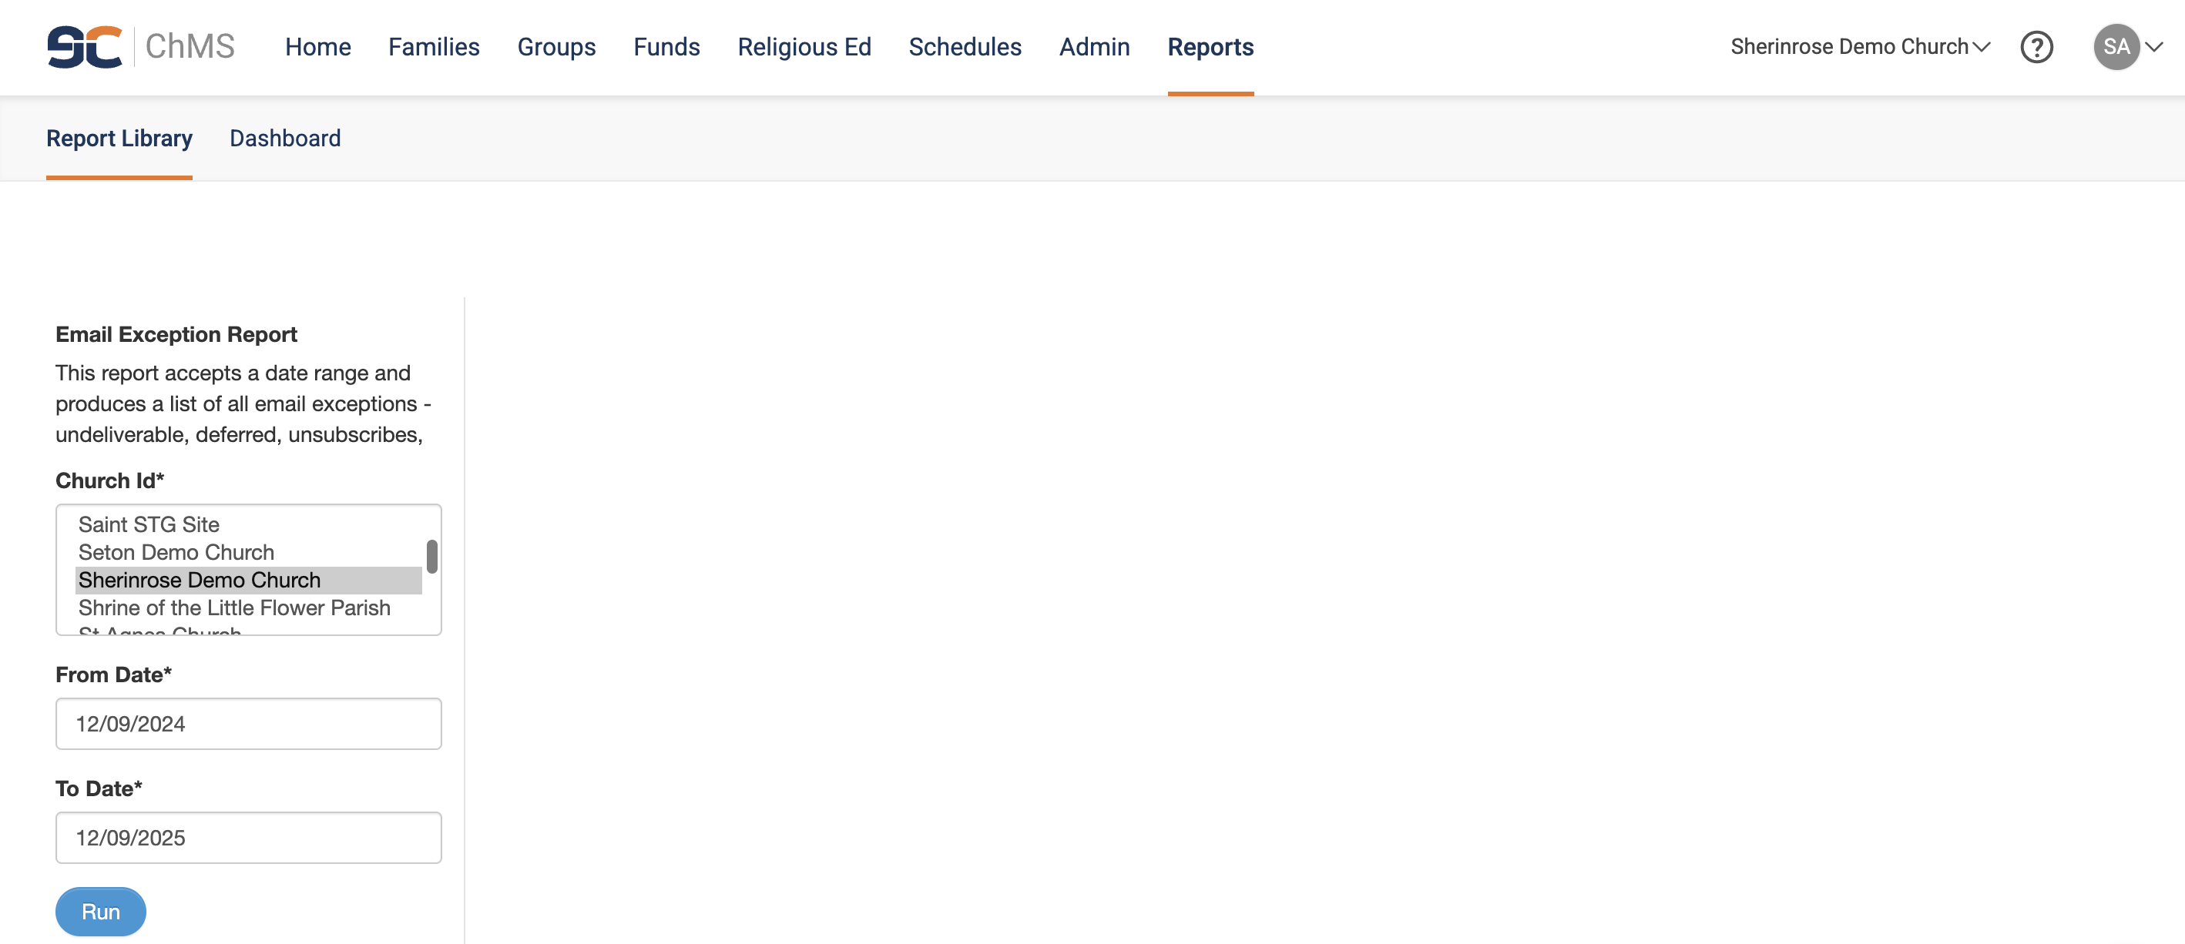Open the Religious Ed menu
The width and height of the screenshot is (2185, 944).
[x=804, y=47]
